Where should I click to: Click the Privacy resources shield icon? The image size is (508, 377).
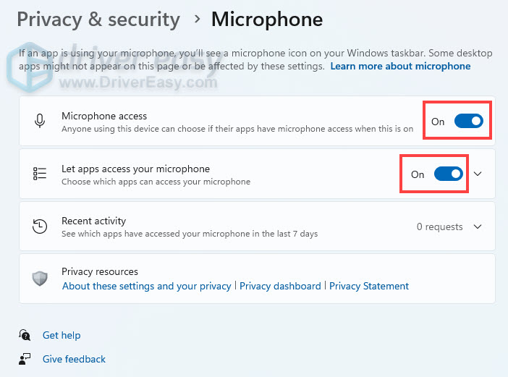point(40,278)
